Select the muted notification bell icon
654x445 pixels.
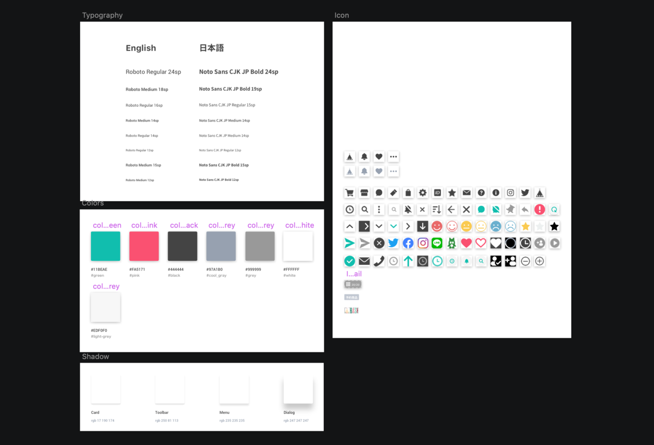[408, 209]
